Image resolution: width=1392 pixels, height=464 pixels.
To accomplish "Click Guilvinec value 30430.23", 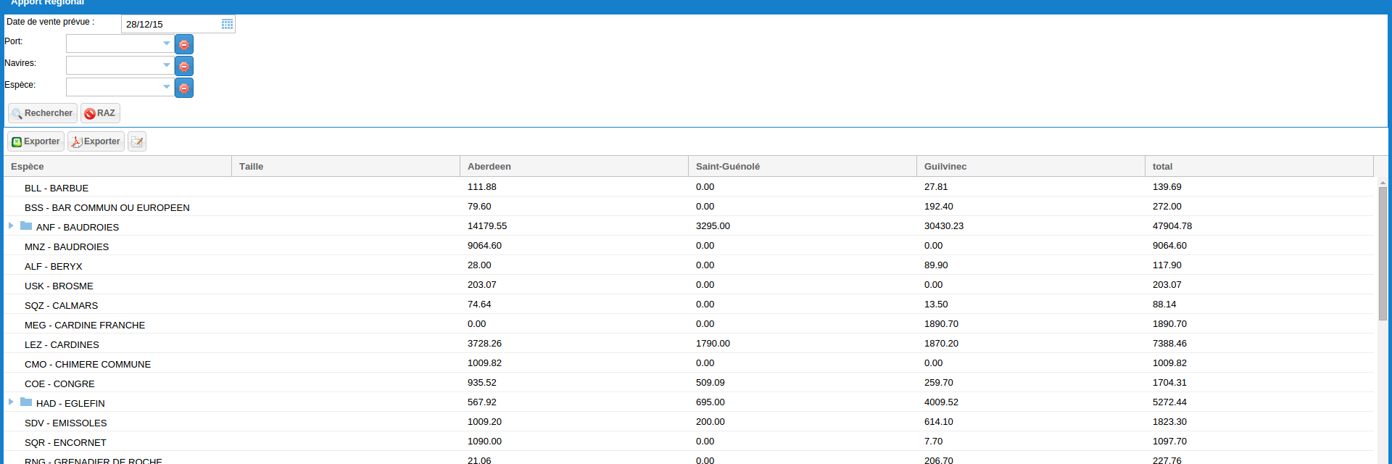I will [x=944, y=226].
